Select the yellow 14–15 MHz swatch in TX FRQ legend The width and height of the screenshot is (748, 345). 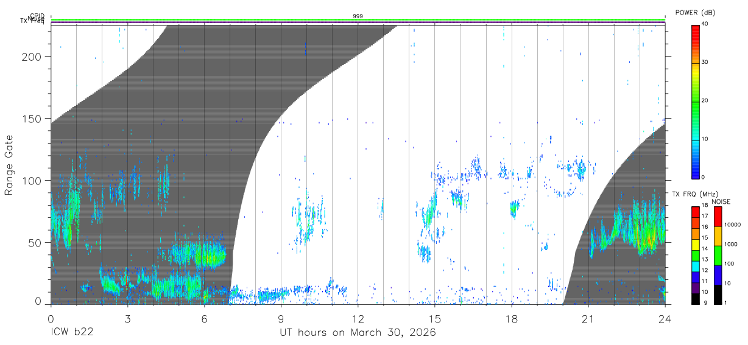(x=694, y=245)
